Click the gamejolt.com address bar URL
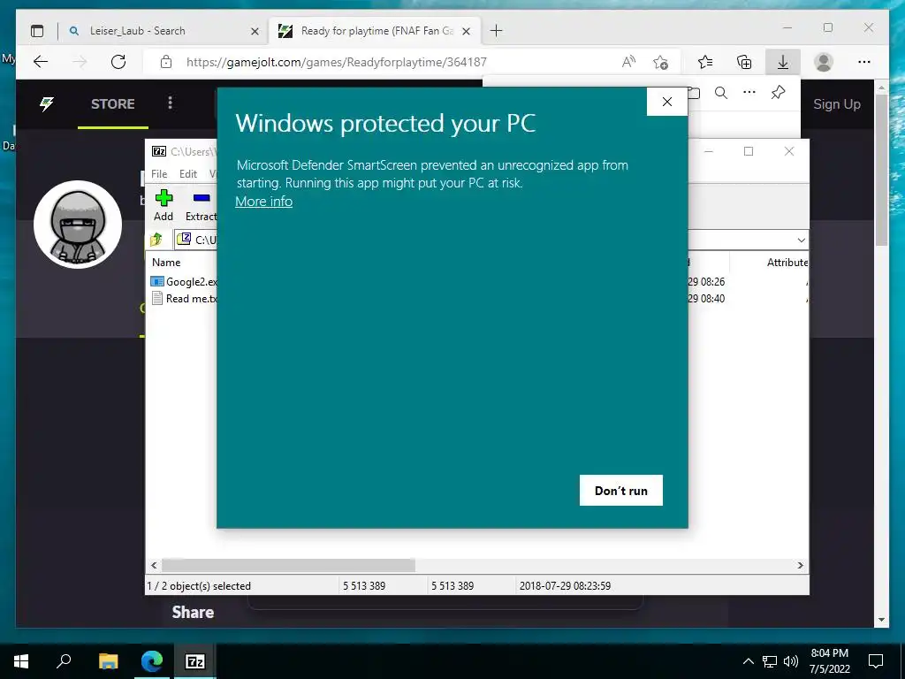Viewport: 905px width, 679px height. coord(337,62)
